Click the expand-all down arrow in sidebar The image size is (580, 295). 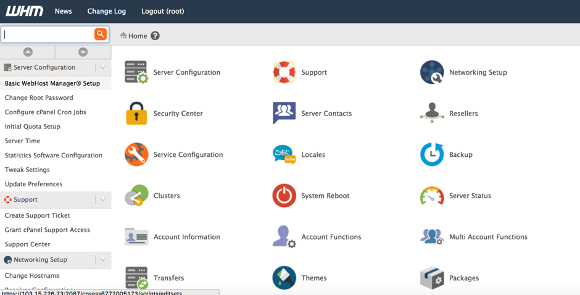coord(83,52)
